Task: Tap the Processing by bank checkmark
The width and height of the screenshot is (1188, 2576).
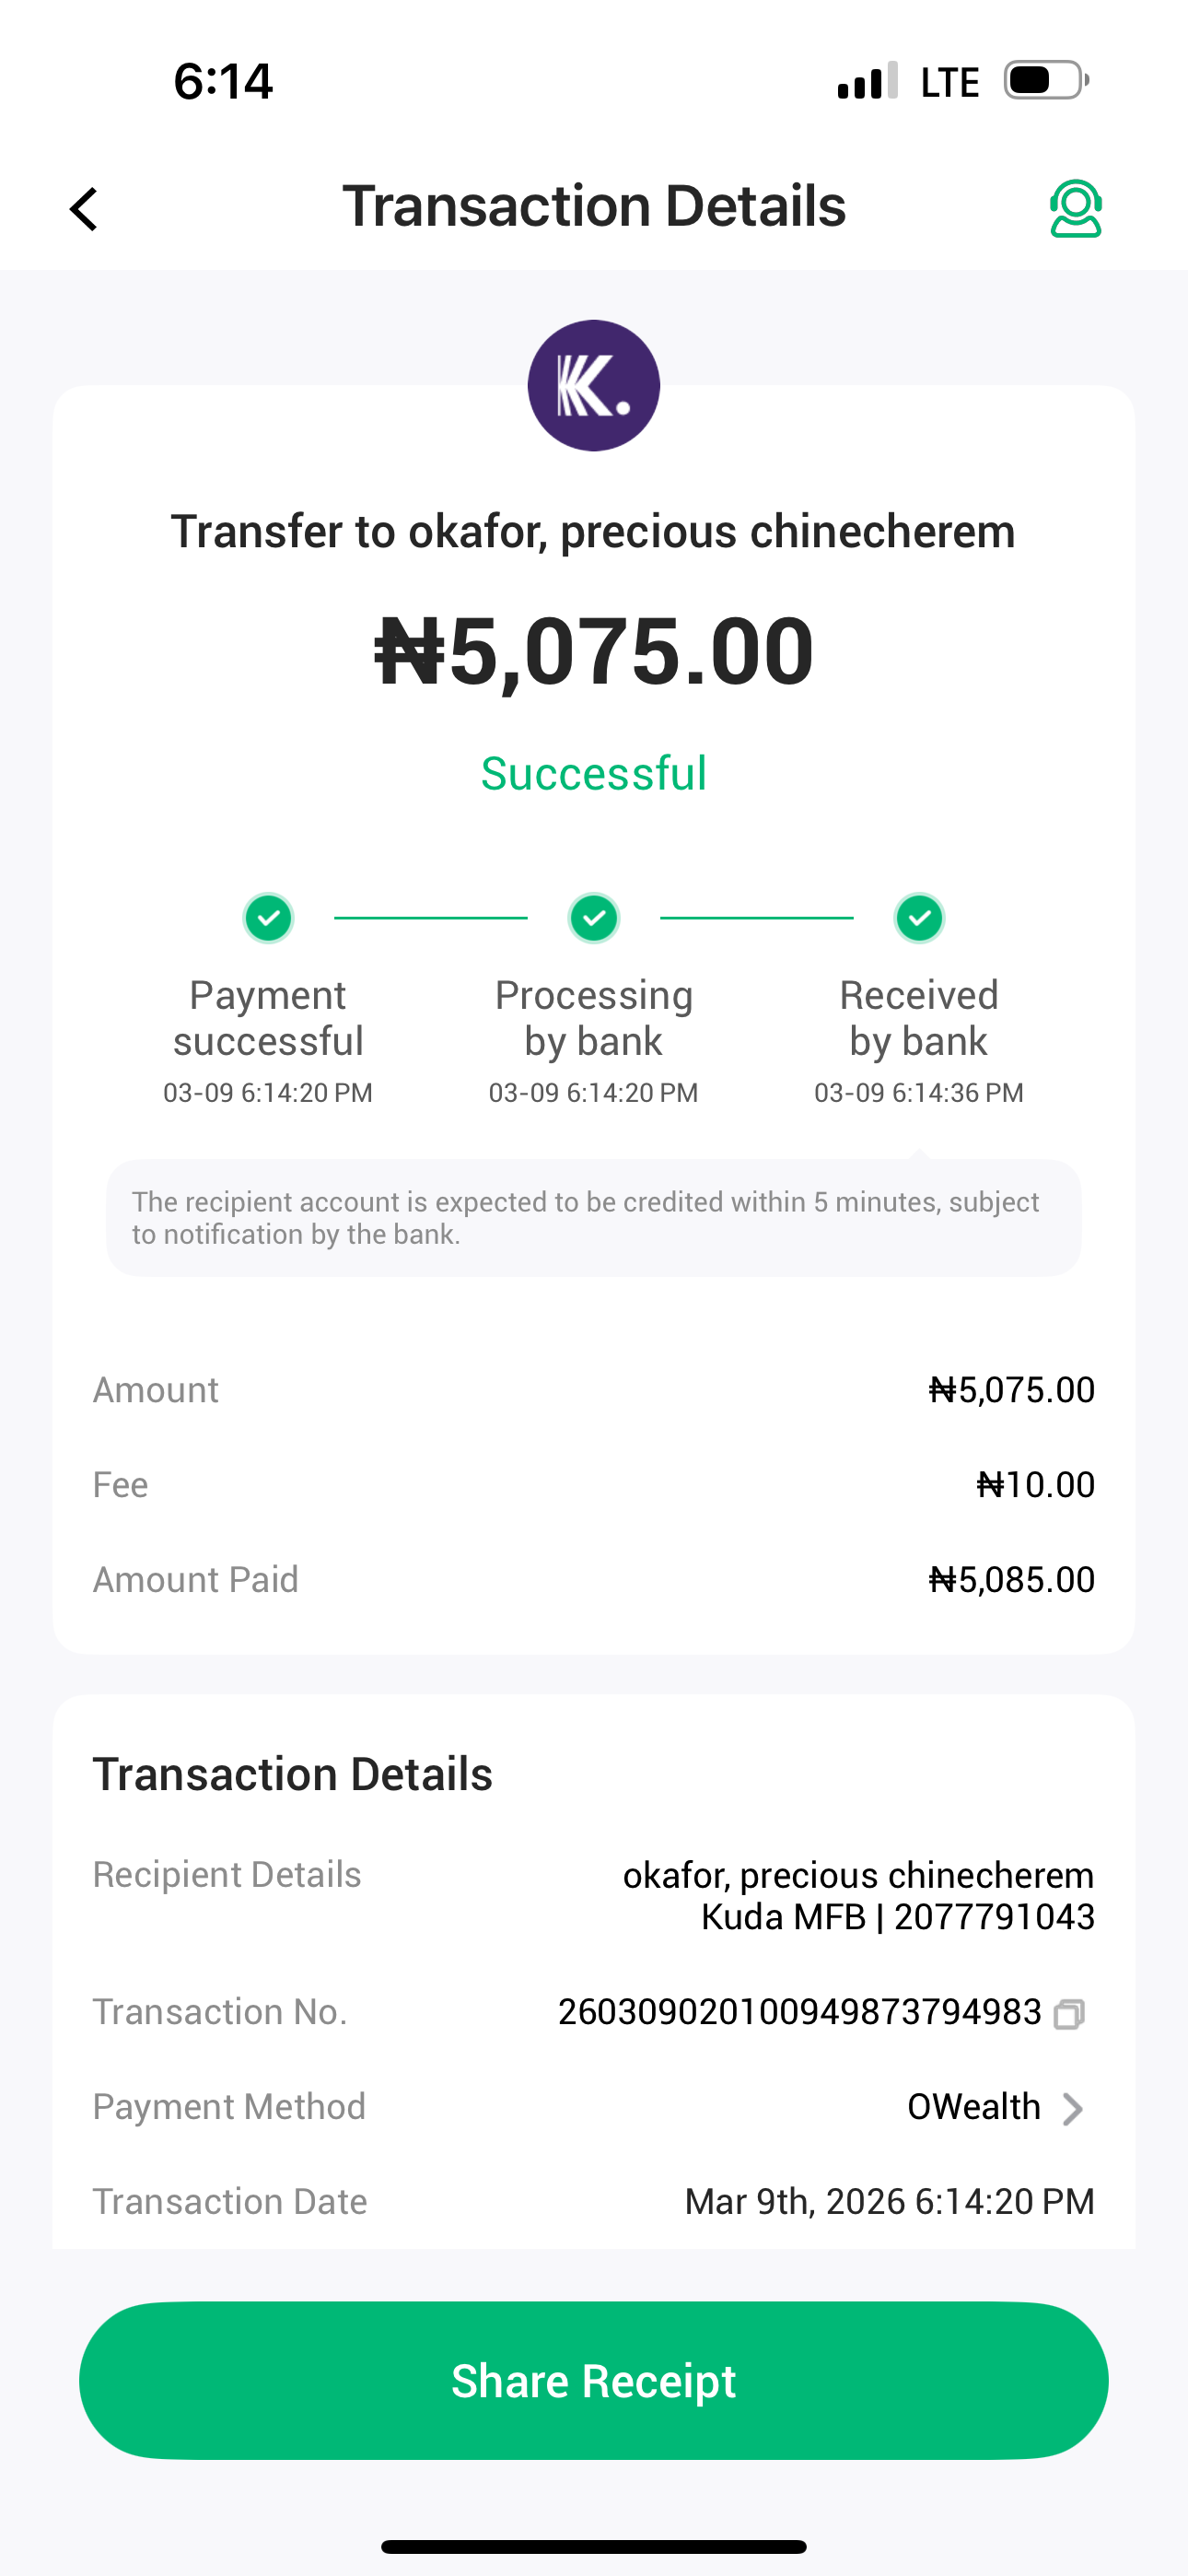Action: (594, 918)
